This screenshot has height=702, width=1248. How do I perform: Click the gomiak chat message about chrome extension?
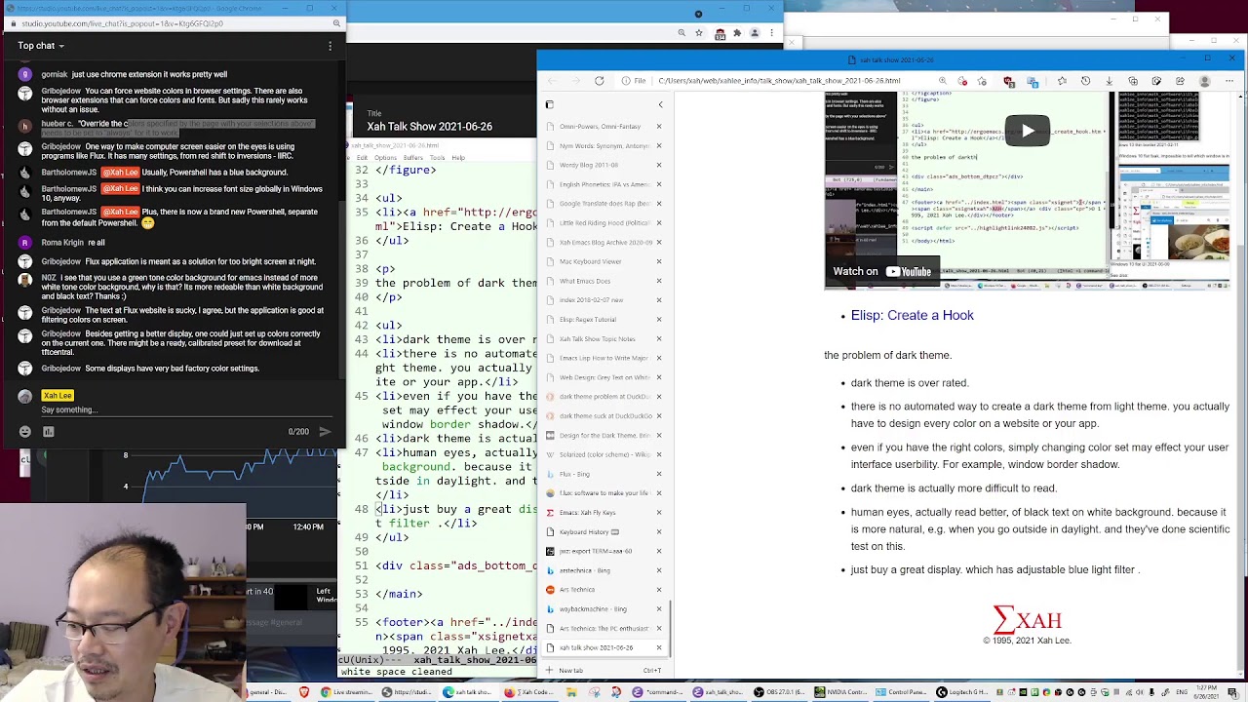[135, 74]
